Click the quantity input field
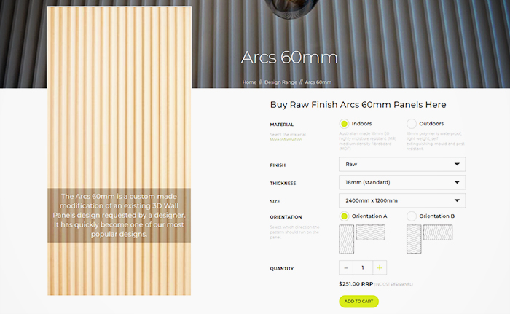 point(363,268)
